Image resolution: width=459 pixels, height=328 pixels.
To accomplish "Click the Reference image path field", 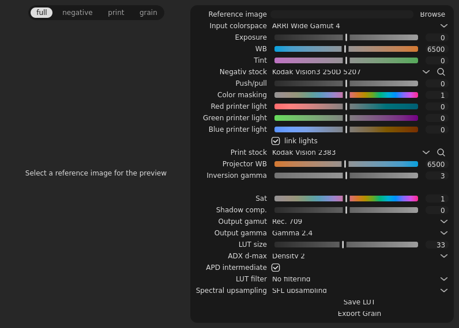I will (342, 14).
